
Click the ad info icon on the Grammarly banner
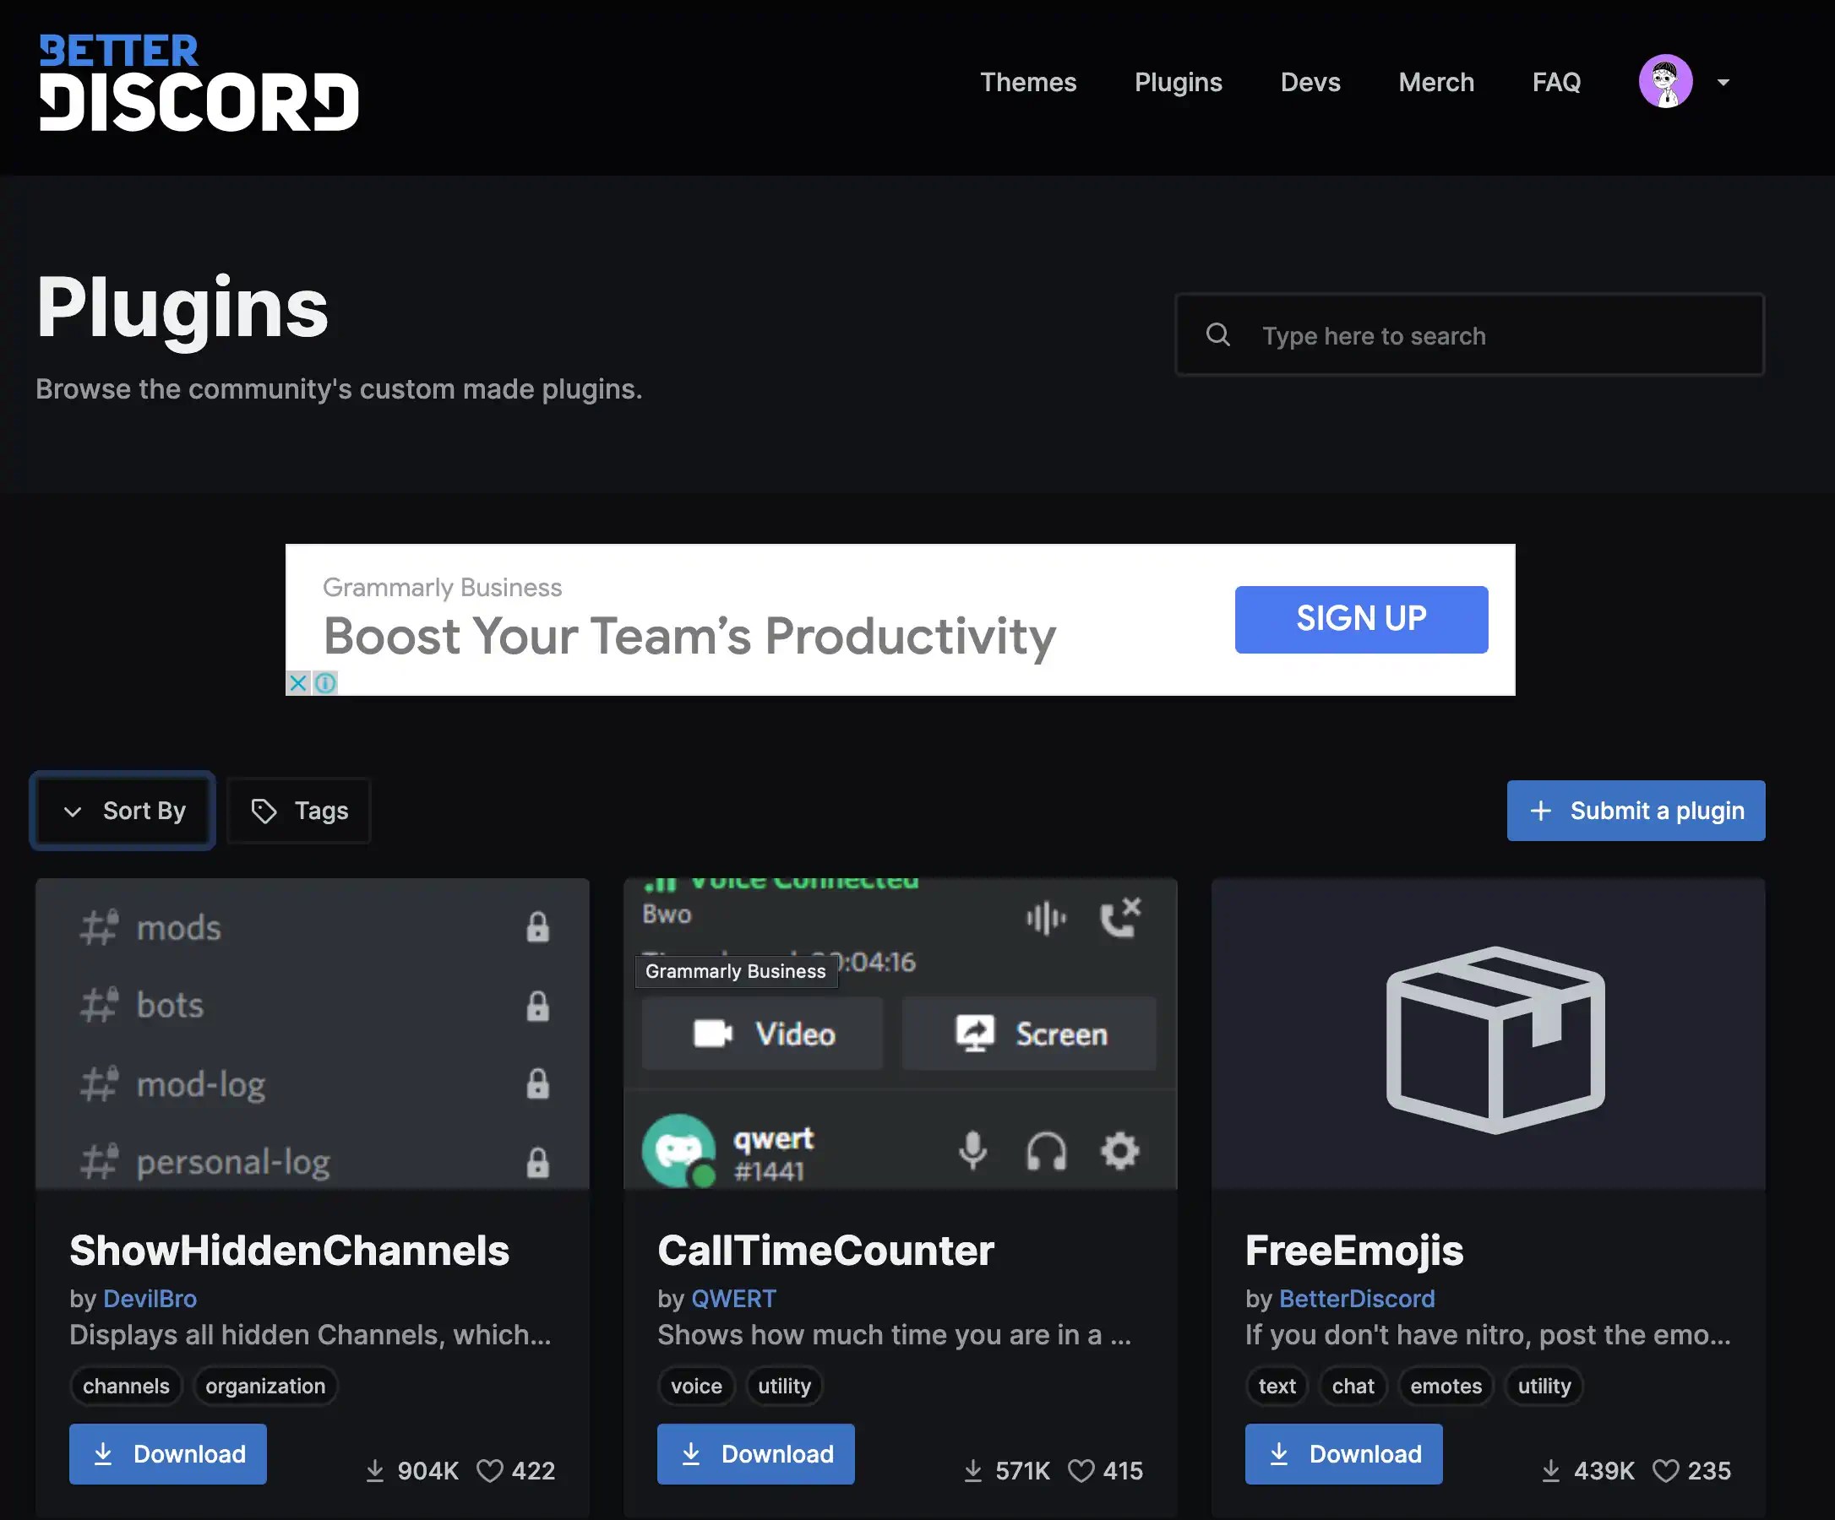tap(324, 683)
